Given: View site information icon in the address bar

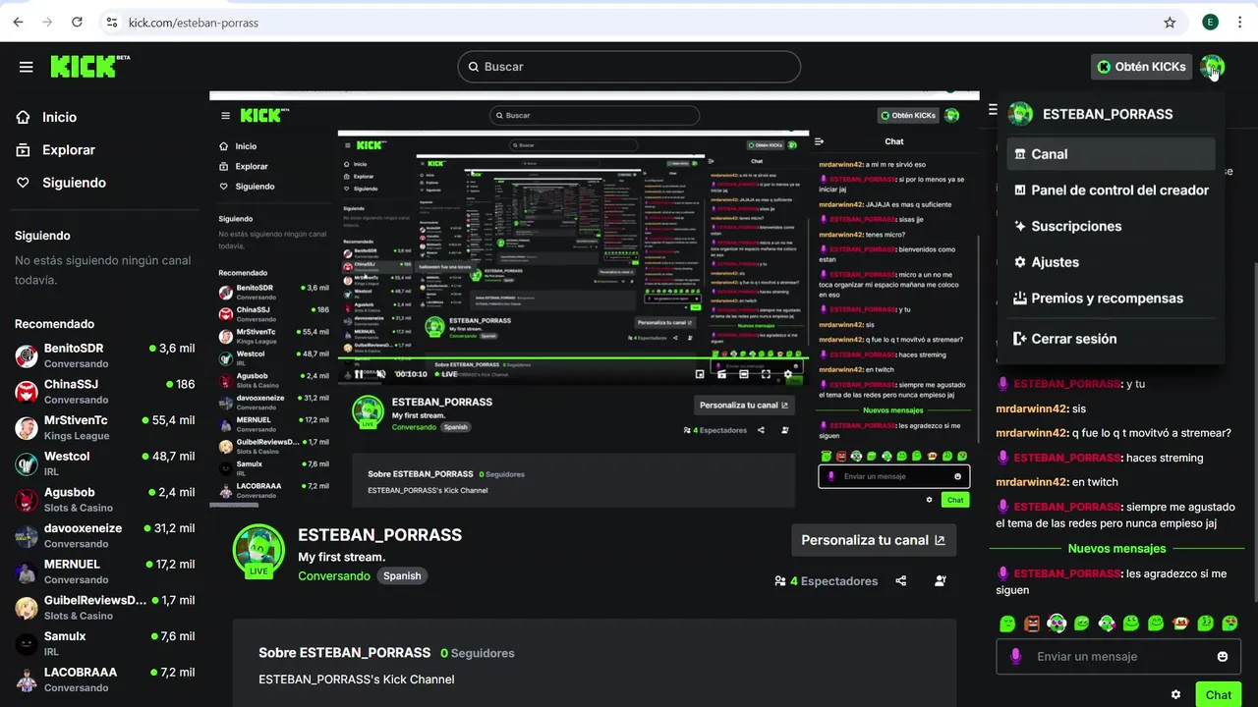Looking at the screenshot, I should coord(112,22).
